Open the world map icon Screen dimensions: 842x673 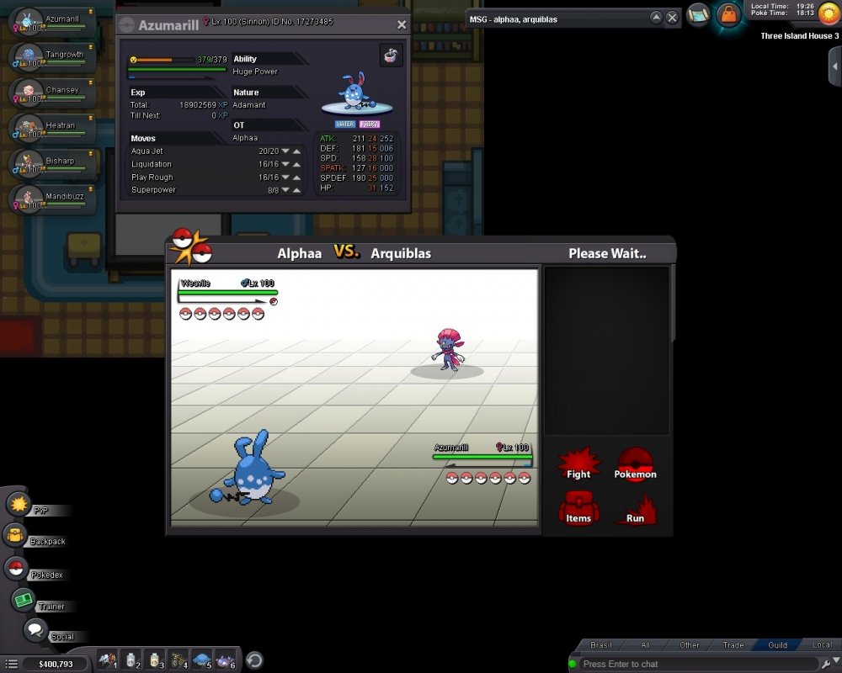pyautogui.click(x=698, y=14)
